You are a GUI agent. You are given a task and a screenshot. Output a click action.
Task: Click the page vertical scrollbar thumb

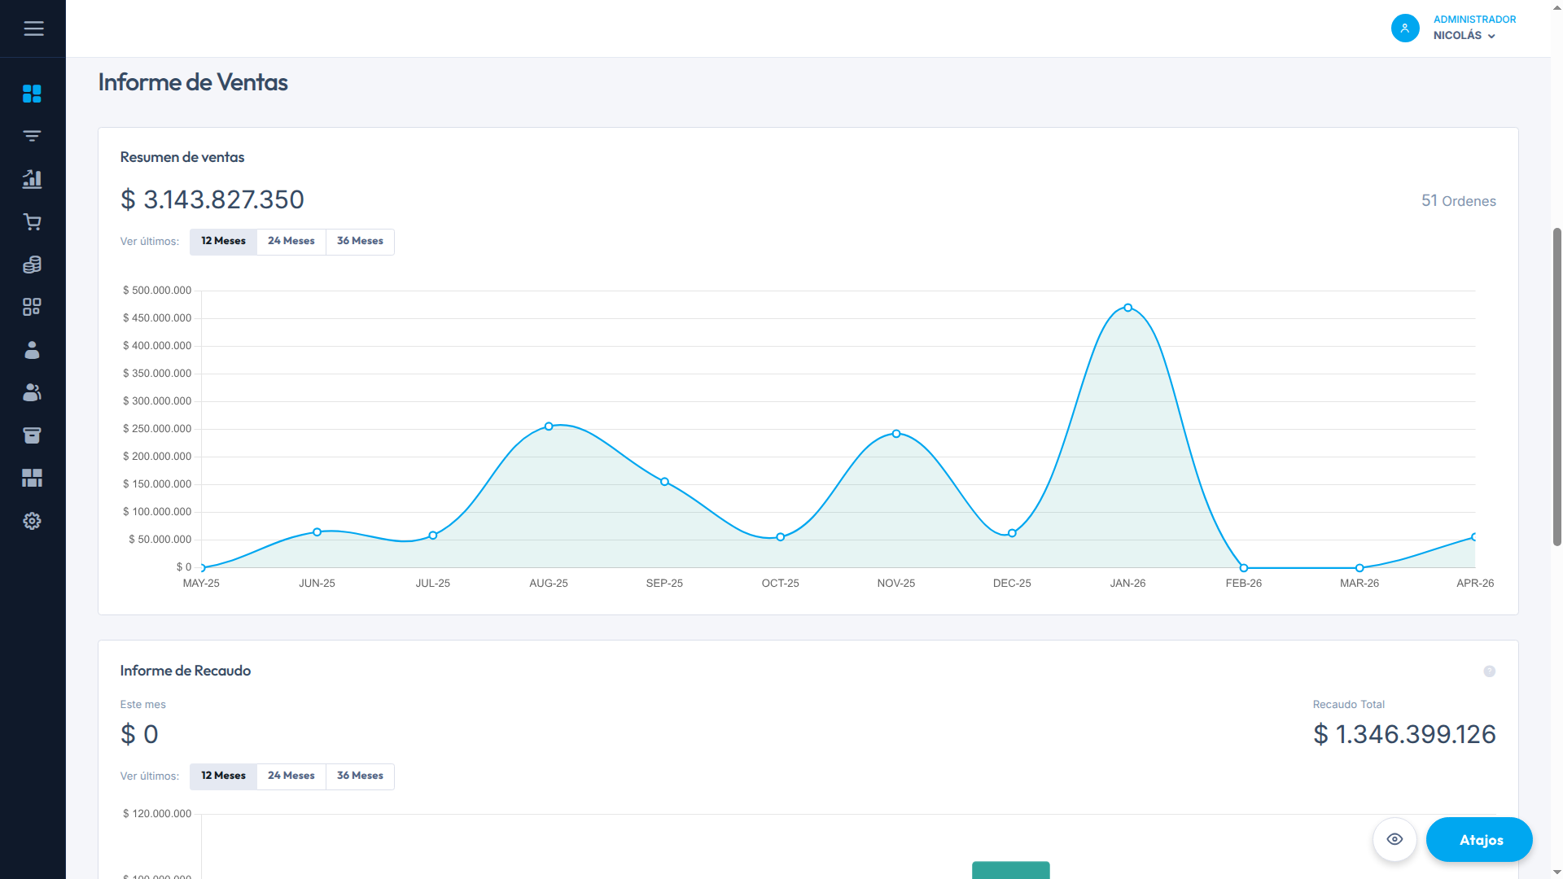coord(1556,387)
